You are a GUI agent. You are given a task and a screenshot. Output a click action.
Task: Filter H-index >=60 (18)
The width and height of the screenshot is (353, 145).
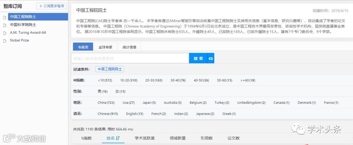pyautogui.click(x=248, y=80)
